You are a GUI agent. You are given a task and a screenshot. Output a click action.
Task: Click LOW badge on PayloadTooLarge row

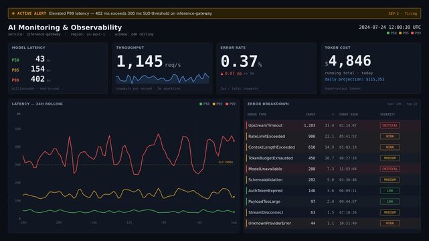click(390, 202)
